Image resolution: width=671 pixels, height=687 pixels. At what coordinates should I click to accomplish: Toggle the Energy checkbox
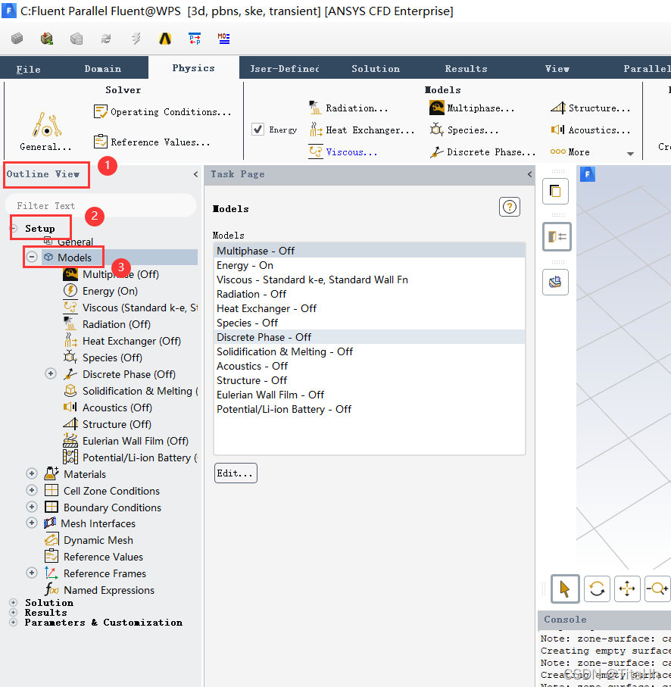coord(258,130)
